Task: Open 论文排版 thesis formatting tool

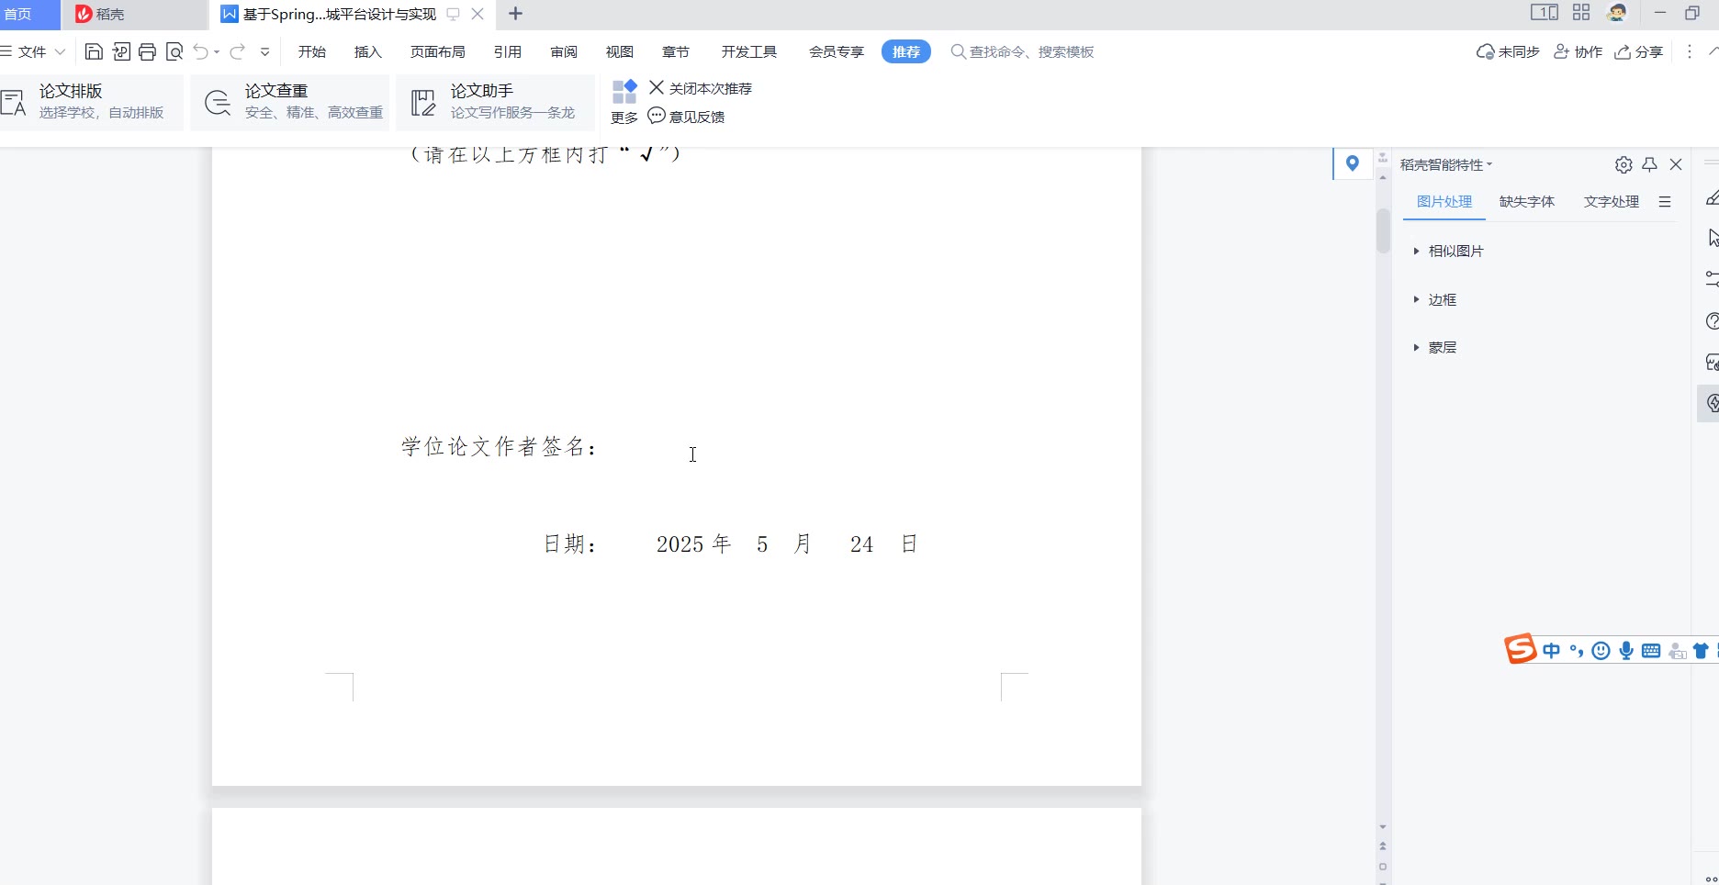Action: [91, 102]
